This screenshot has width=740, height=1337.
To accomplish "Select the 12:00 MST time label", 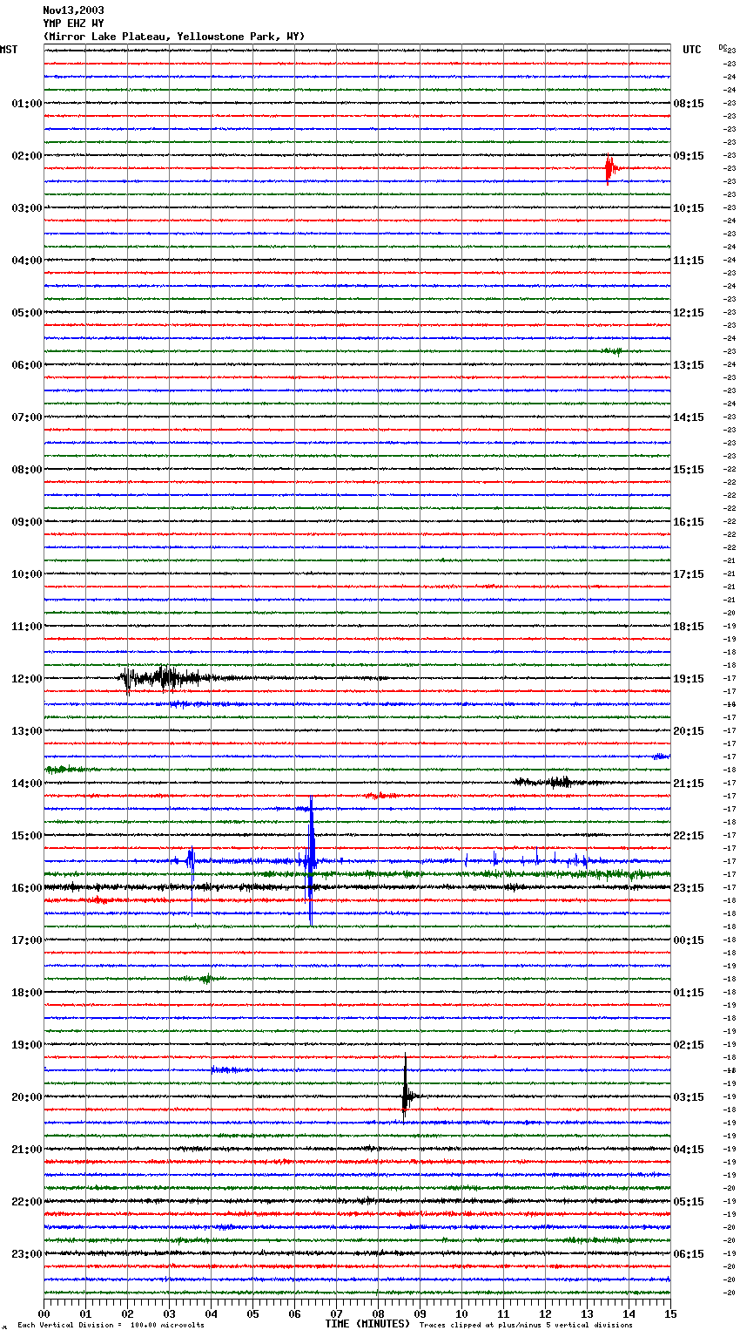I will 27,679.
